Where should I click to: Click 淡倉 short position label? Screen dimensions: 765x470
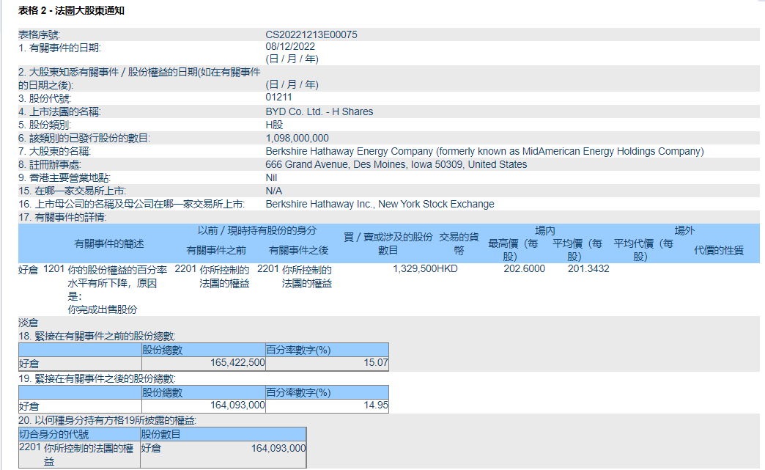pos(28,323)
